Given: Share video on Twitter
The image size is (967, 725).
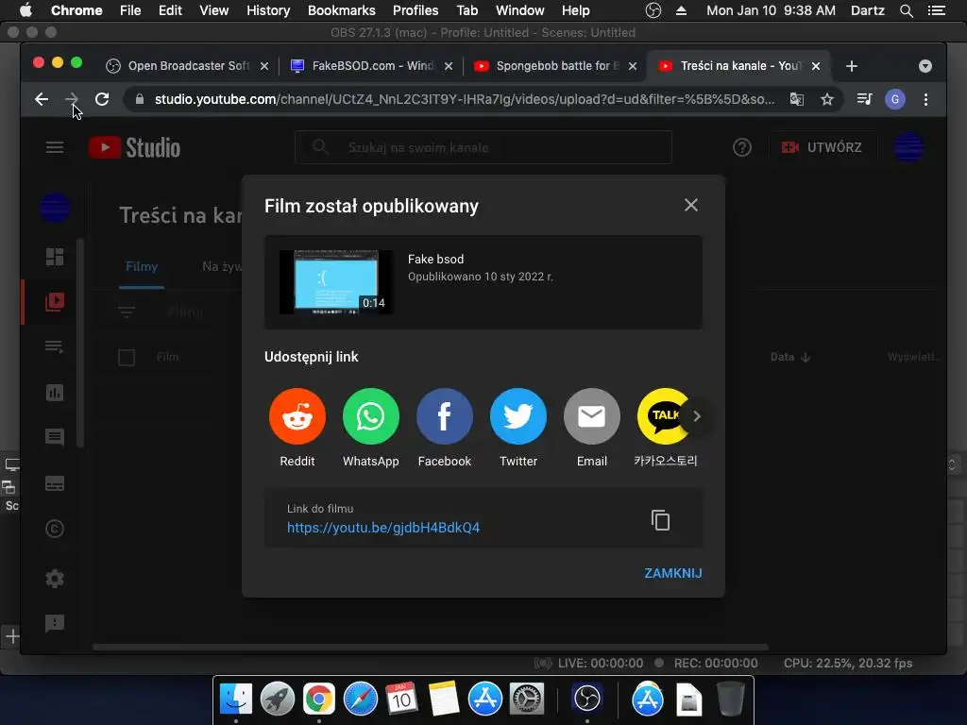Looking at the screenshot, I should coord(518,416).
